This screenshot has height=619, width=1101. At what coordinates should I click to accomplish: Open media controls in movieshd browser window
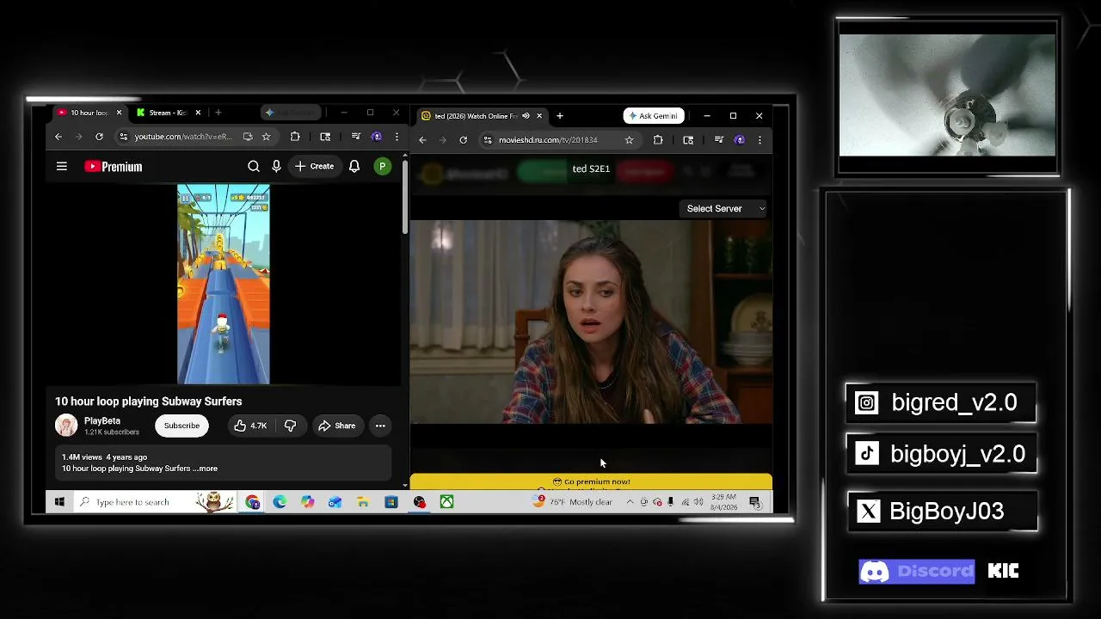tap(718, 140)
